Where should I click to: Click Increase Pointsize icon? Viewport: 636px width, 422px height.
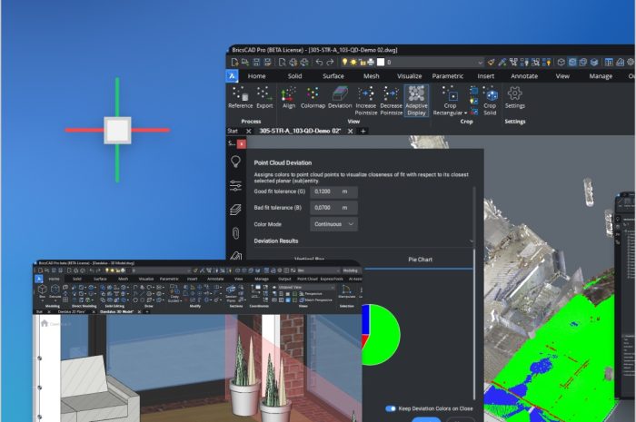pyautogui.click(x=366, y=101)
